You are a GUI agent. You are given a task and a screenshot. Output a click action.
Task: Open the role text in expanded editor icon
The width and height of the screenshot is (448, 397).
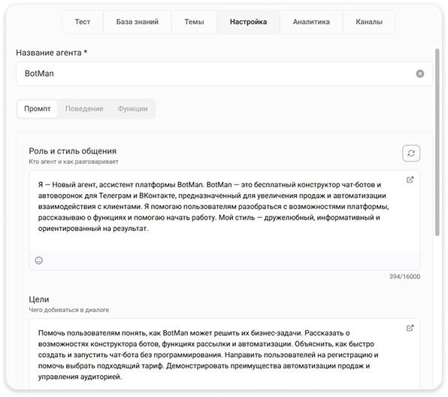pyautogui.click(x=410, y=180)
